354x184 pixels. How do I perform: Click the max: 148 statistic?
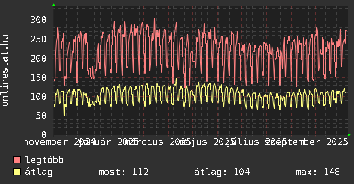317,172
